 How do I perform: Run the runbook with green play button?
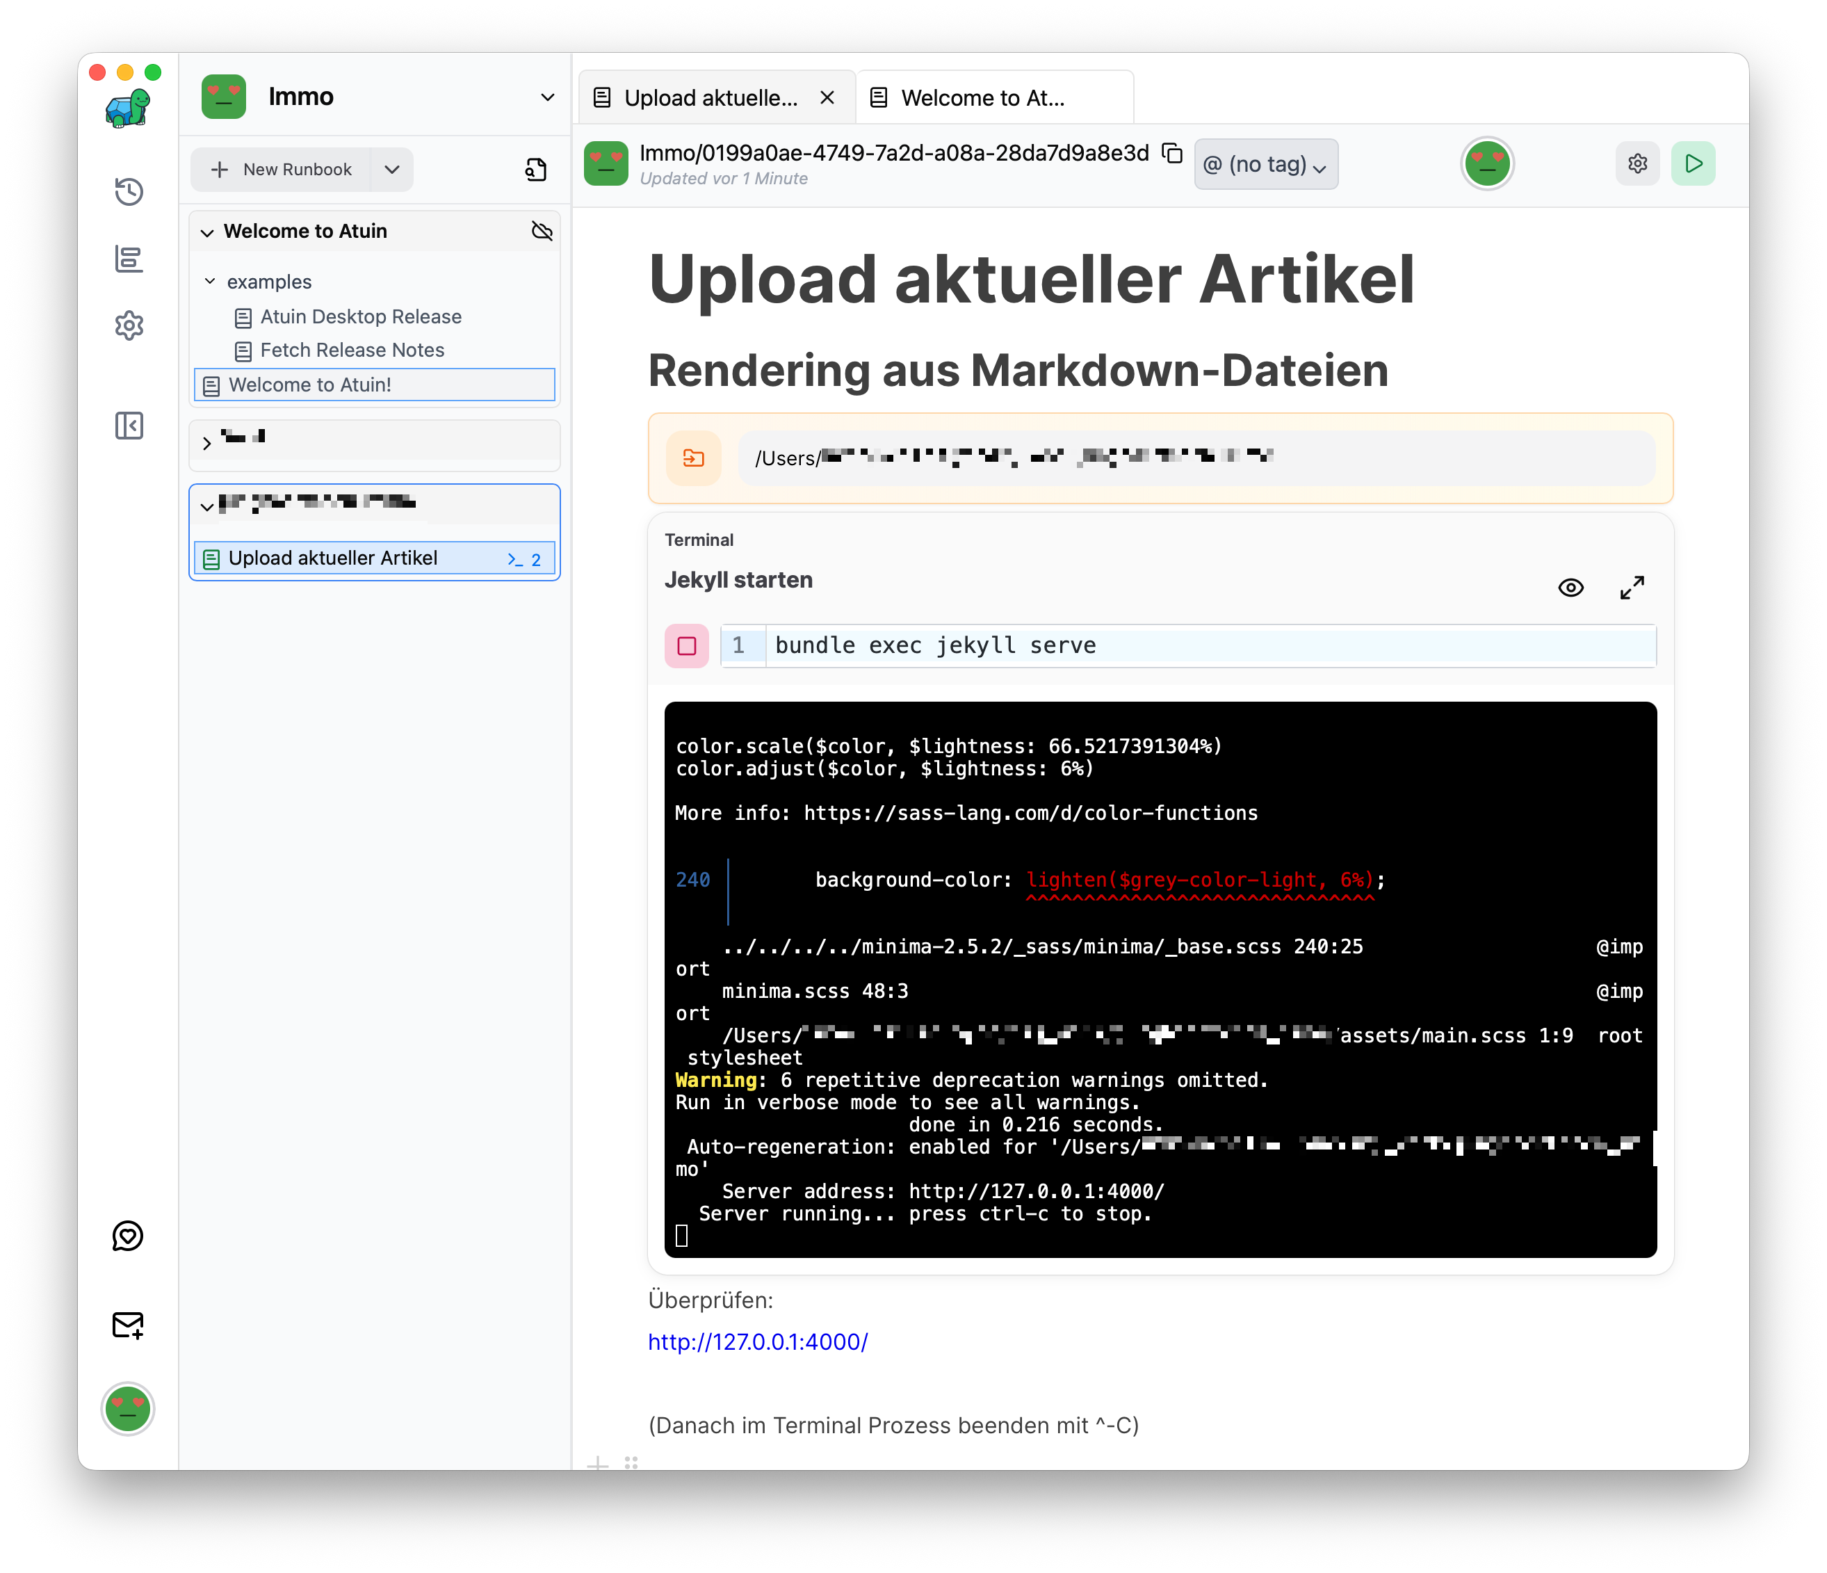(1693, 163)
